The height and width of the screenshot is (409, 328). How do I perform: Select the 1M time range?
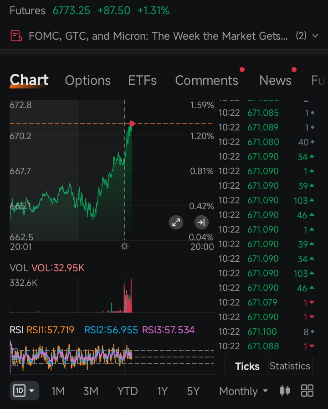click(58, 391)
